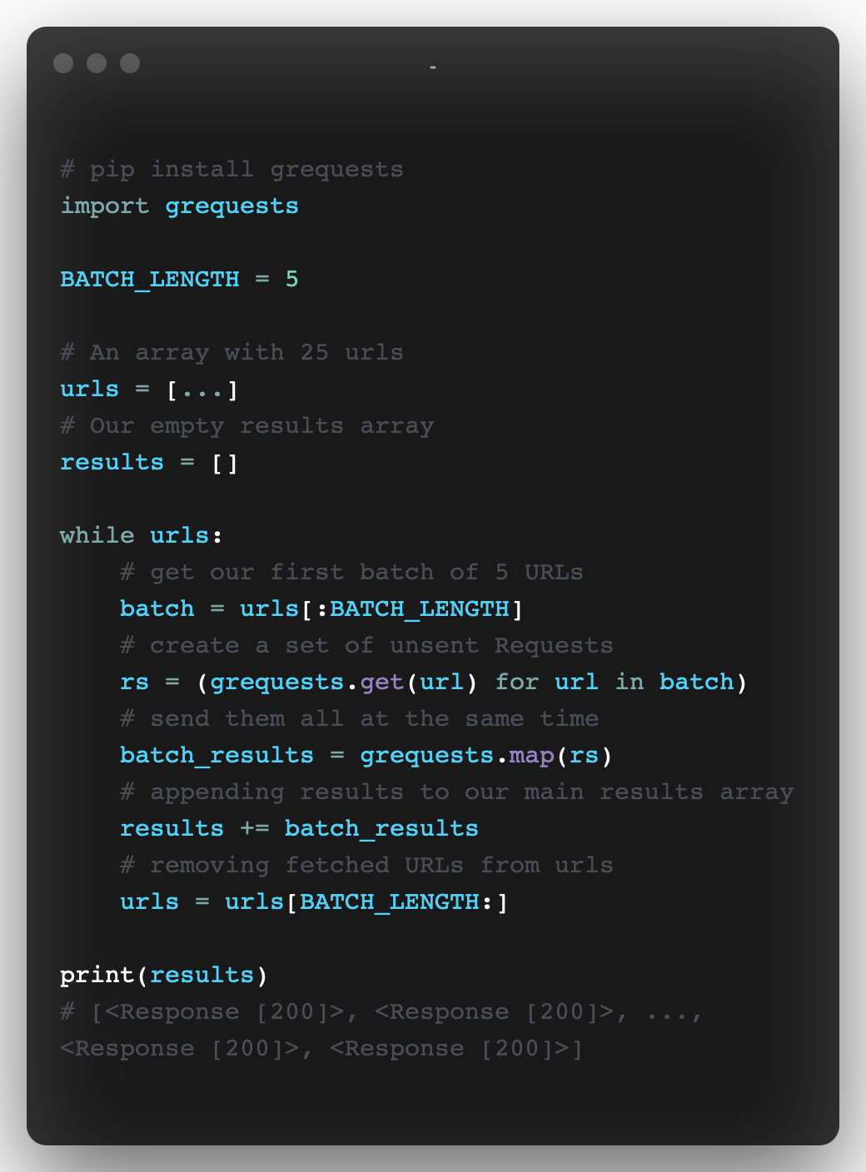This screenshot has width=866, height=1172.
Task: Click the 'print' function call
Action: tap(97, 976)
